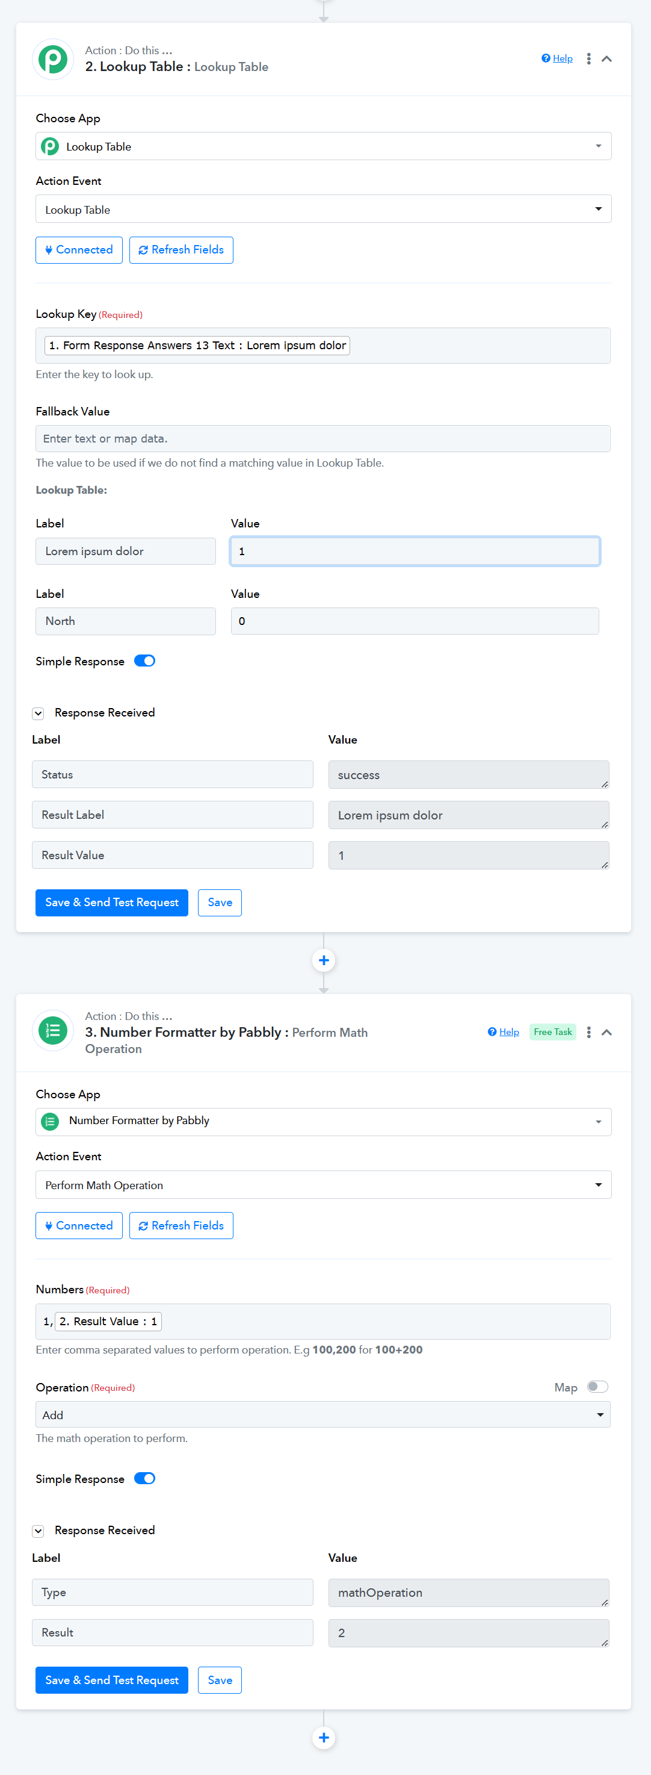Viewport: 651px width, 1775px height.
Task: Click the Type label field
Action: coord(172,1593)
